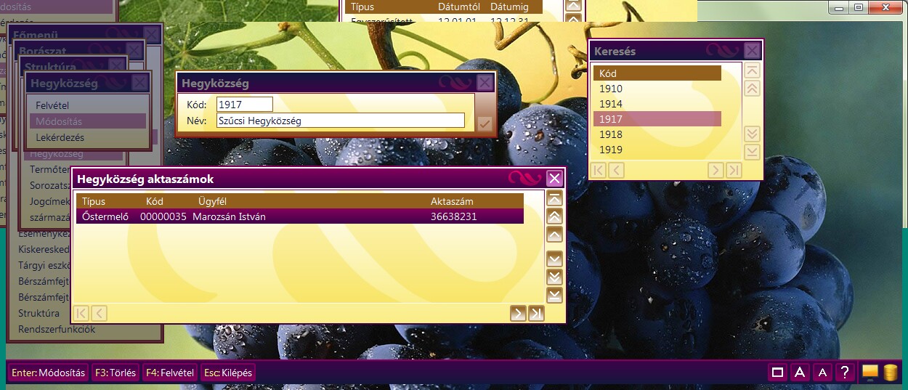Select code 1919 in Keresés list
908x390 pixels.
point(657,150)
